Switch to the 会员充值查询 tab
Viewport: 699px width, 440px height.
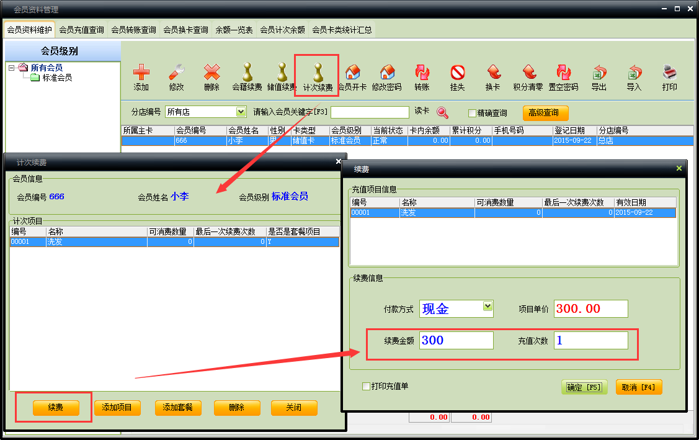(81, 30)
